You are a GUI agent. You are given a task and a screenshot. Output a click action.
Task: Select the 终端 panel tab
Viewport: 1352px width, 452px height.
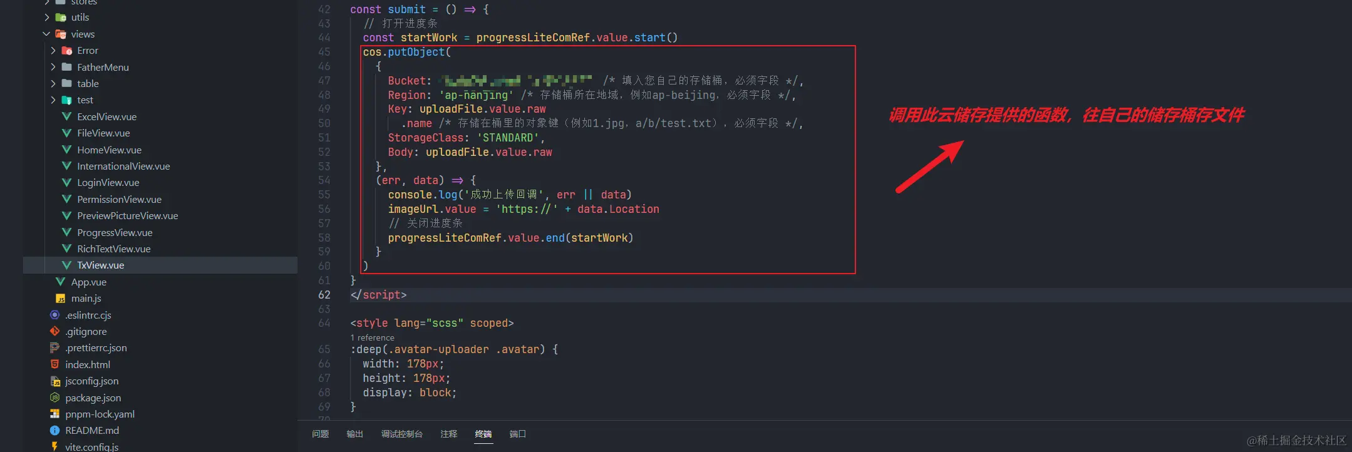483,434
